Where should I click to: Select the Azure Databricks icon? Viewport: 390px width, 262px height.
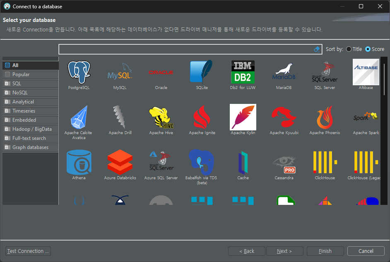pyautogui.click(x=120, y=162)
